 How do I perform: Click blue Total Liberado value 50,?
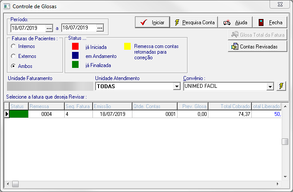[267, 114]
